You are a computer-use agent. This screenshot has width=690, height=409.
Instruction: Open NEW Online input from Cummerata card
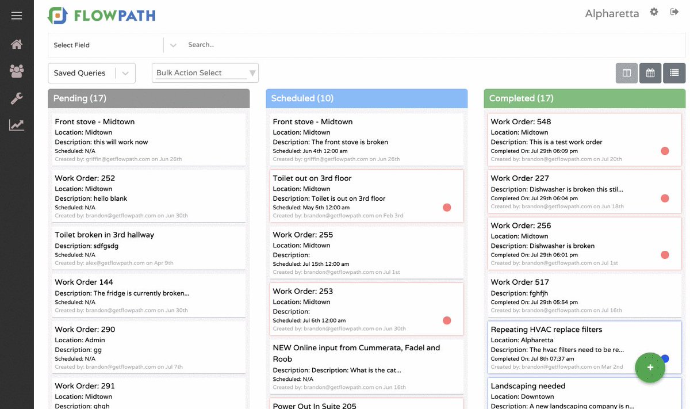tap(366, 366)
